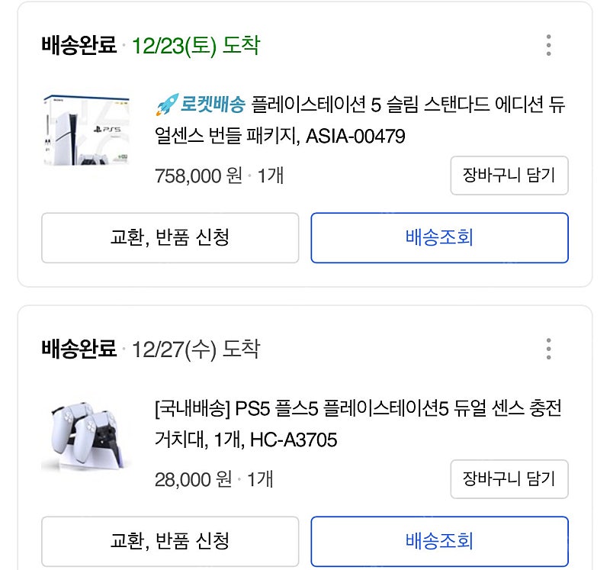Image resolution: width=610 pixels, height=570 pixels.
Task: Click the 로켓배송 badge text
Action: coord(213,105)
